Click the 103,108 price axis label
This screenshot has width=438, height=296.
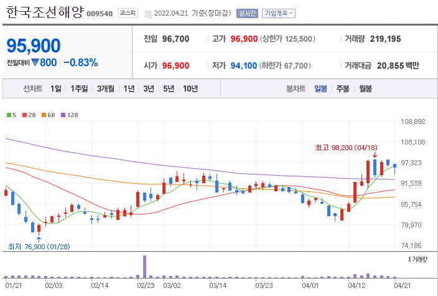coord(413,142)
